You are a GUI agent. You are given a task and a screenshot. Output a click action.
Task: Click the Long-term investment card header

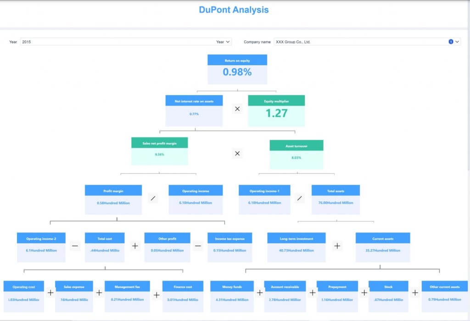point(297,238)
